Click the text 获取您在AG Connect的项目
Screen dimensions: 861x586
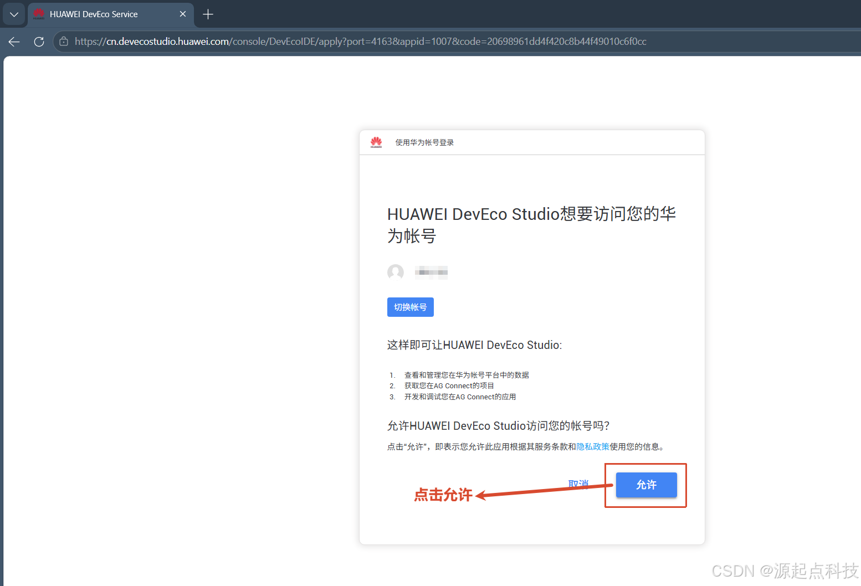tap(449, 385)
